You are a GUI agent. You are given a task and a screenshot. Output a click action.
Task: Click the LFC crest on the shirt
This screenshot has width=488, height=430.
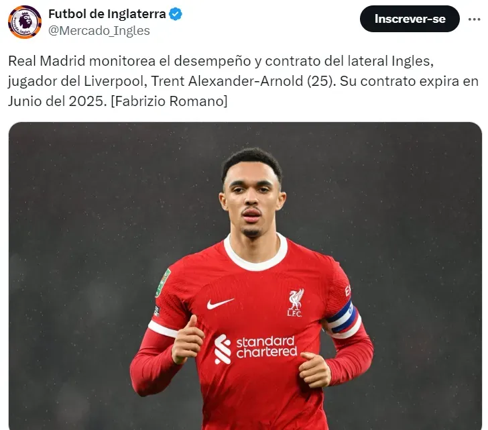click(x=295, y=303)
